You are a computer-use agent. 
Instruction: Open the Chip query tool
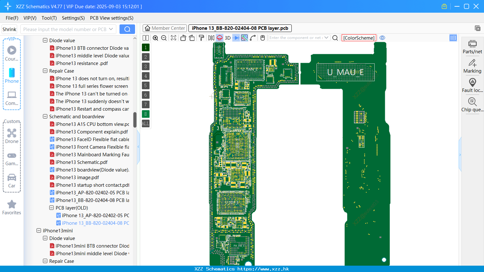(472, 105)
